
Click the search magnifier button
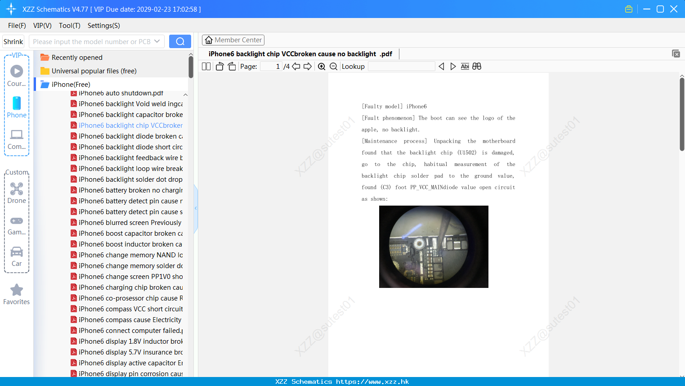pyautogui.click(x=180, y=41)
